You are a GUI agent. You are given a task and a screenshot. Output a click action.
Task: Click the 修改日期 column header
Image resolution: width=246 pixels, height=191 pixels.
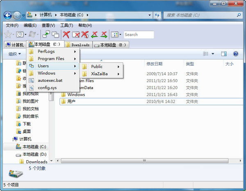tap(155, 64)
